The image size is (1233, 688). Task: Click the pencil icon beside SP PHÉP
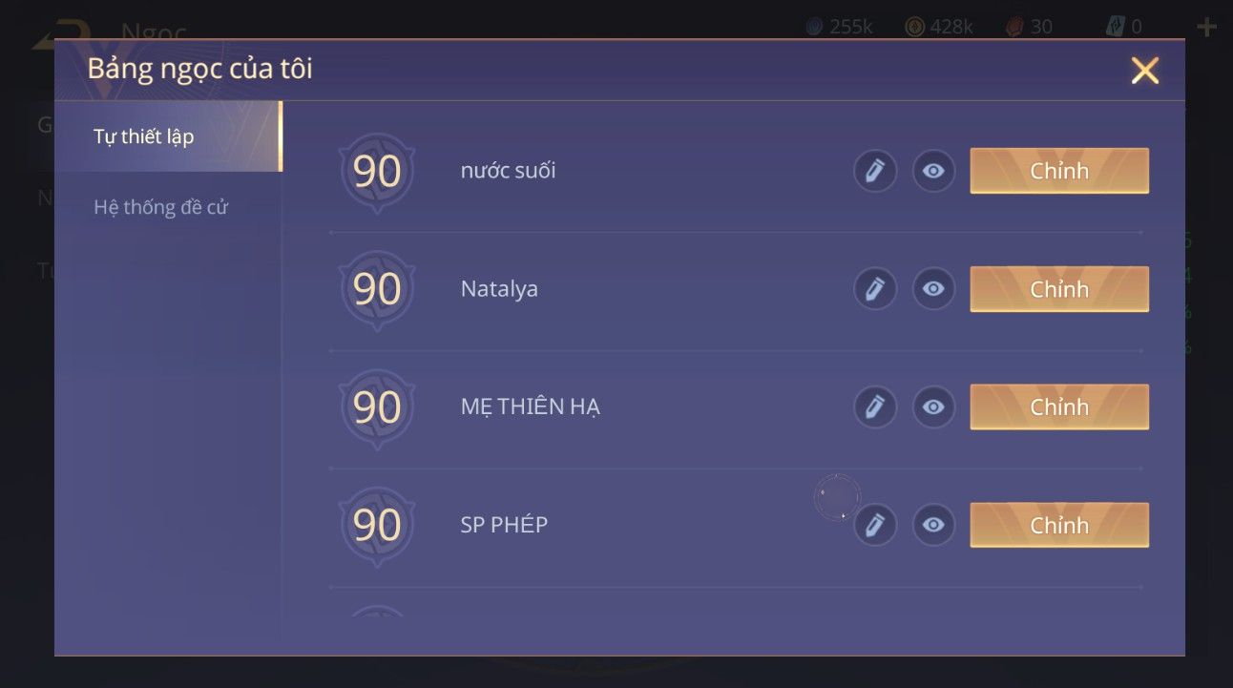(x=875, y=525)
